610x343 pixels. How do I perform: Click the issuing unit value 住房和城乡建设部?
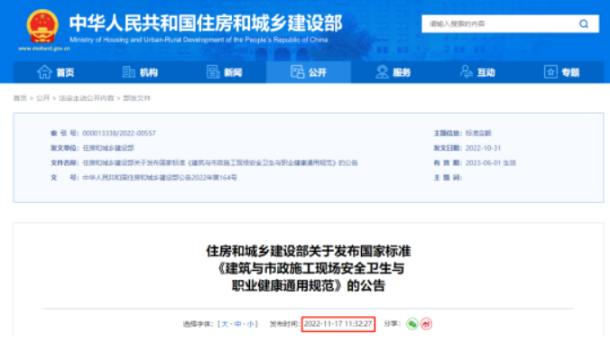[108, 148]
